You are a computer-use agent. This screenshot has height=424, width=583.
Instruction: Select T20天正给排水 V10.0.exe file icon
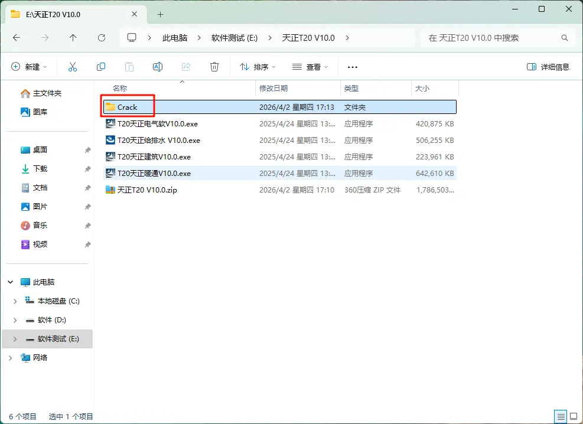110,140
